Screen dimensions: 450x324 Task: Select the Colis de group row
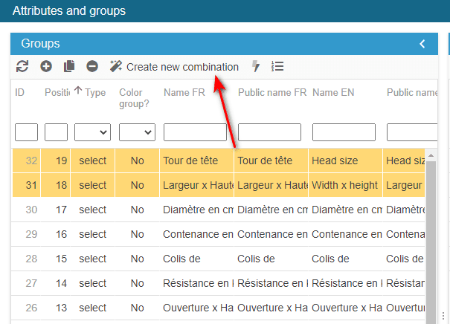coord(196,259)
